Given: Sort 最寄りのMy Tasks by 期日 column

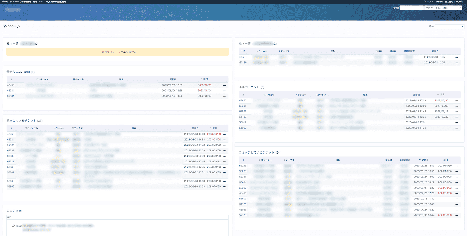Looking at the screenshot, I should click(205, 79).
